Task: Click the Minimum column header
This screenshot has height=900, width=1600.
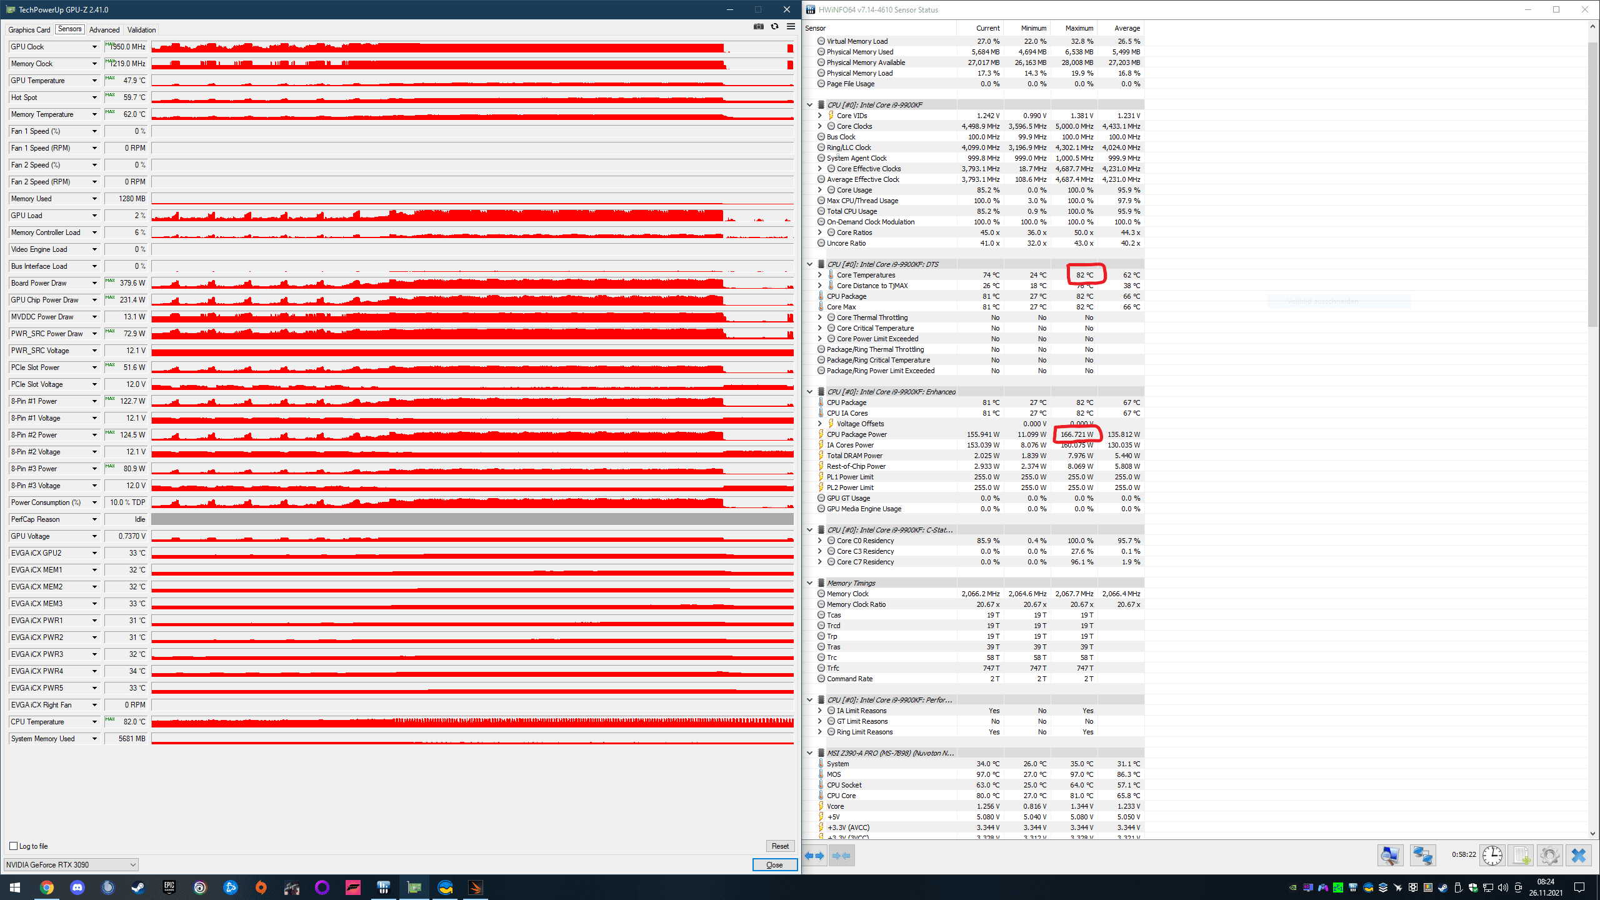Action: coord(1027,28)
